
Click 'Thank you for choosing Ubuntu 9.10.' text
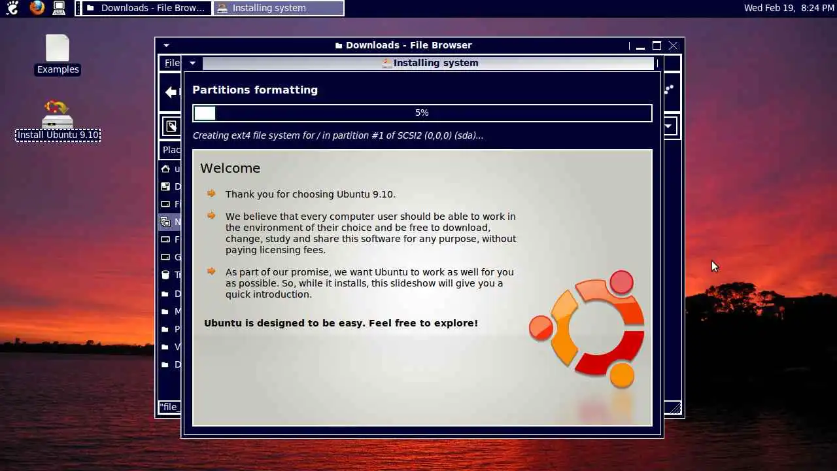point(311,194)
